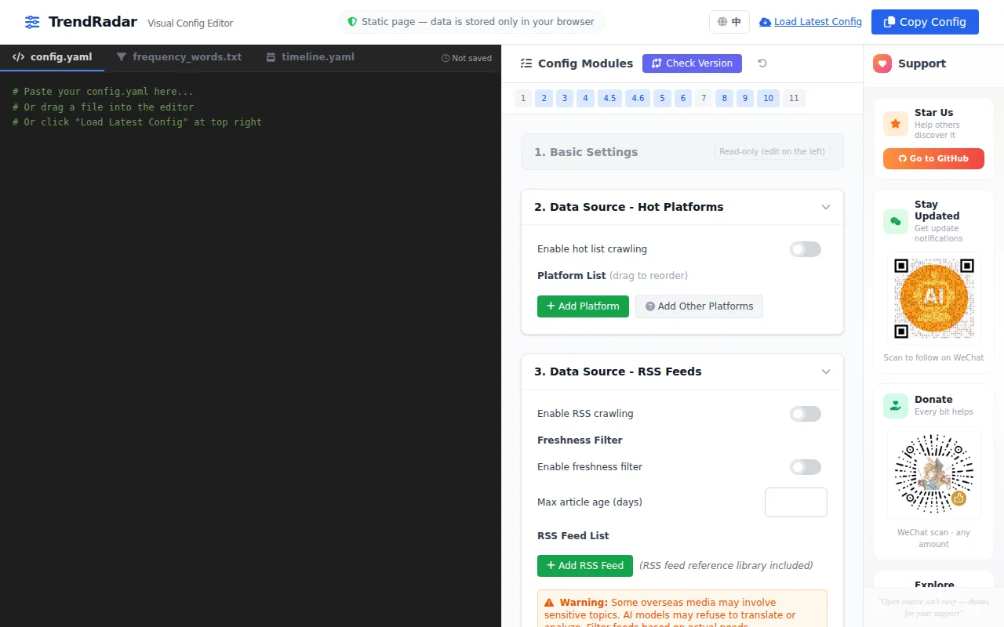
Task: Jump to module 6 chip
Action: point(683,98)
